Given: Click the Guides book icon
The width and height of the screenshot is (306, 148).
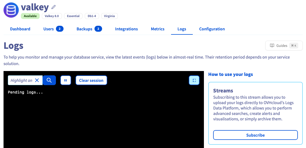Looking at the screenshot, I should click(272, 46).
